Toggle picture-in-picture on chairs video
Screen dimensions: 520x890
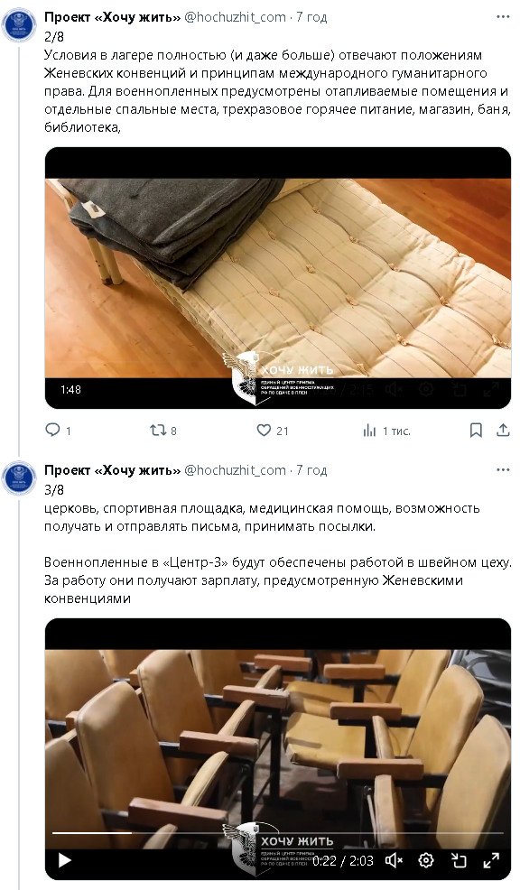click(459, 860)
